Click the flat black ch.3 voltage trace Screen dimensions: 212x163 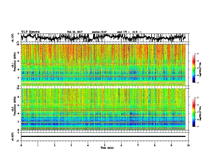point(103,136)
